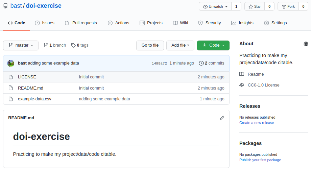Expand the master branch selector

[x=21, y=45]
